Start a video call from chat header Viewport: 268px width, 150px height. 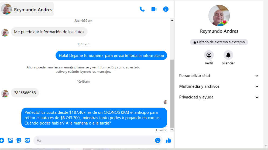click(x=154, y=9)
